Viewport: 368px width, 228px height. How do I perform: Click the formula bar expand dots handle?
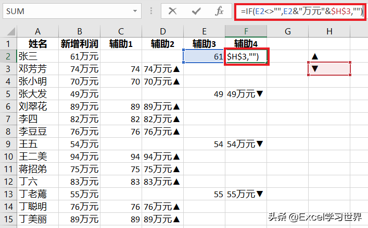pyautogui.click(x=151, y=11)
